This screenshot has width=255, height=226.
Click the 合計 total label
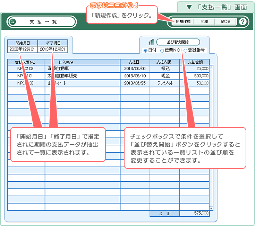coord(165,214)
